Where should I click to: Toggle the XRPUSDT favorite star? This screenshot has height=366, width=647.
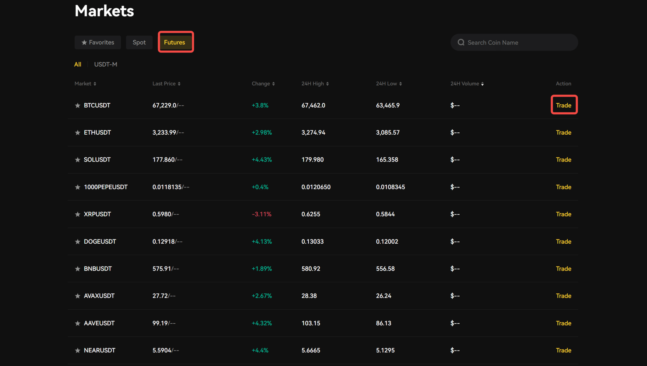(x=77, y=214)
